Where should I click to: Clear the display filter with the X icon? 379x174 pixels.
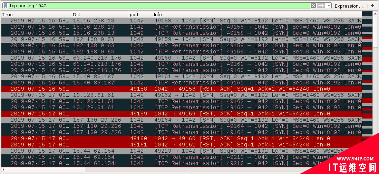(x=313, y=6)
